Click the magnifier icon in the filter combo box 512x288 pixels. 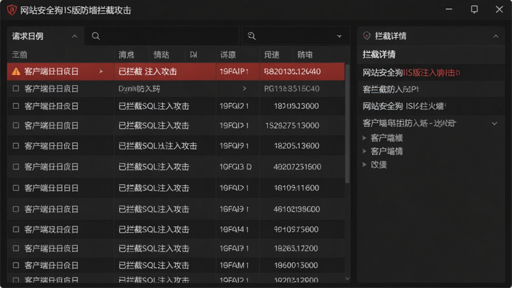pyautogui.click(x=251, y=36)
